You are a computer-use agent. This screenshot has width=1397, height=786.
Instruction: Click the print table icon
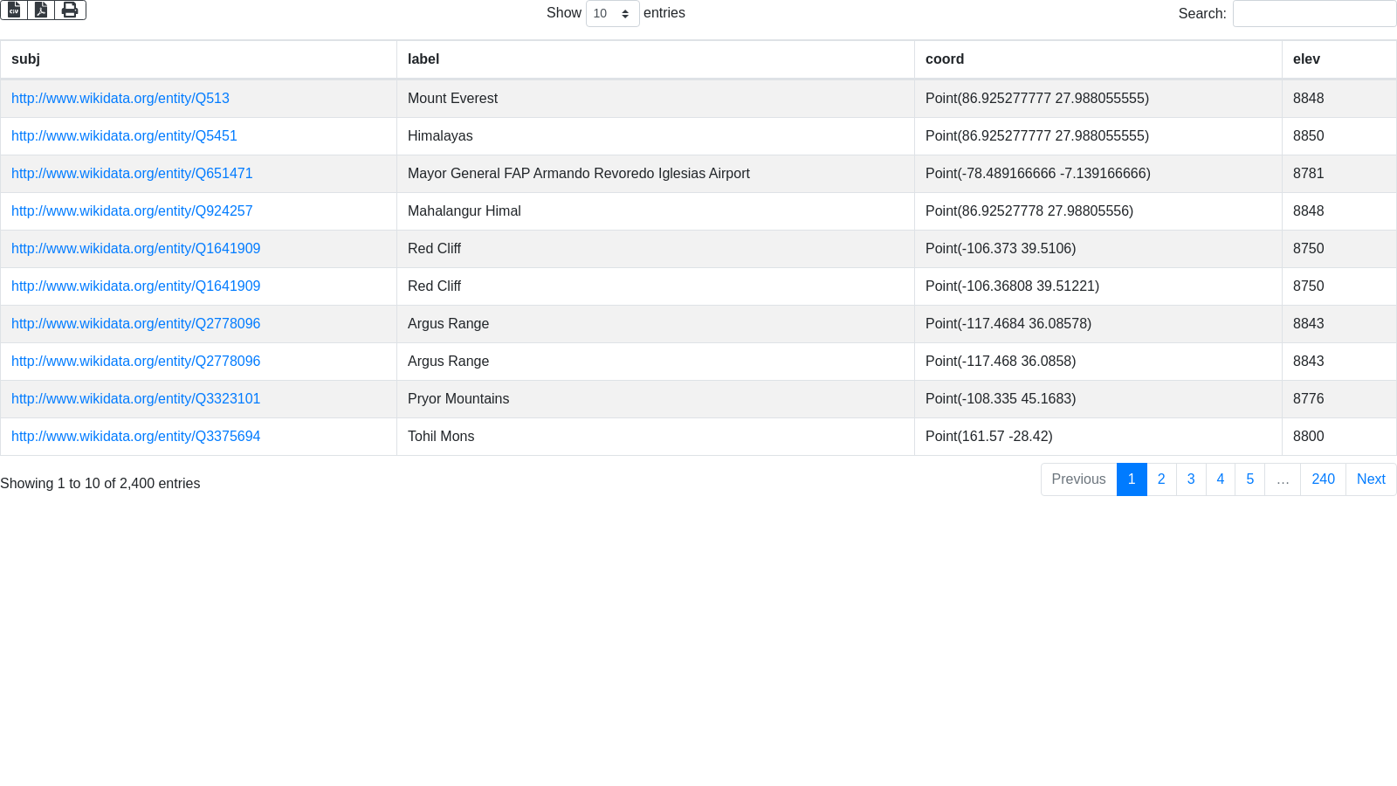coord(70,10)
